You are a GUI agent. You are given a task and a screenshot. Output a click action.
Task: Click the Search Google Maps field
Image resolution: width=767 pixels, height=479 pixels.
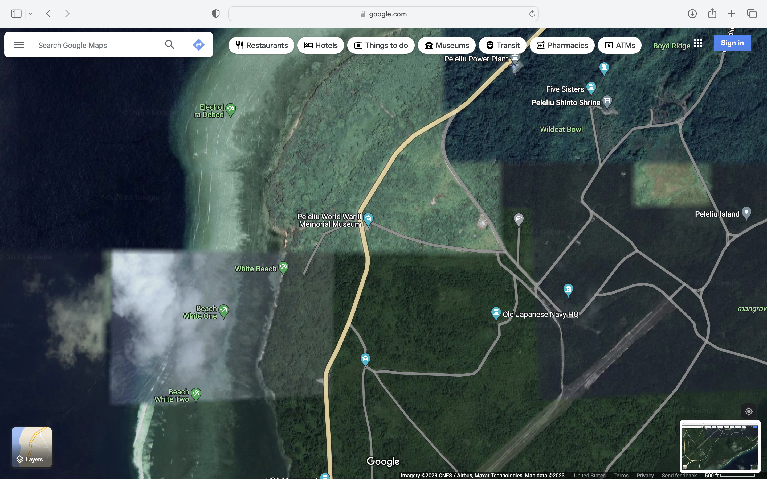(95, 45)
